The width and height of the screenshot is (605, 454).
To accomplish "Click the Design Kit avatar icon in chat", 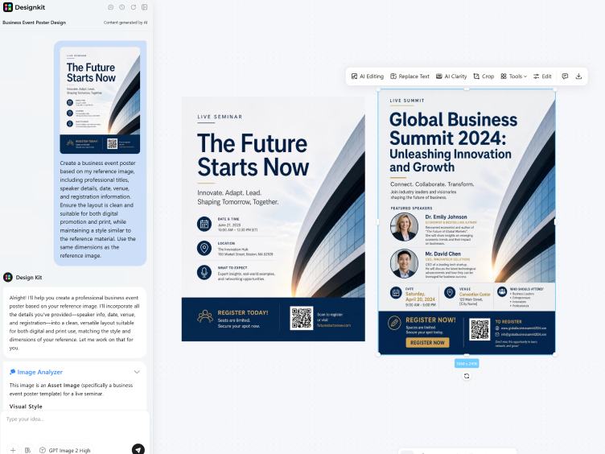I will pos(8,277).
